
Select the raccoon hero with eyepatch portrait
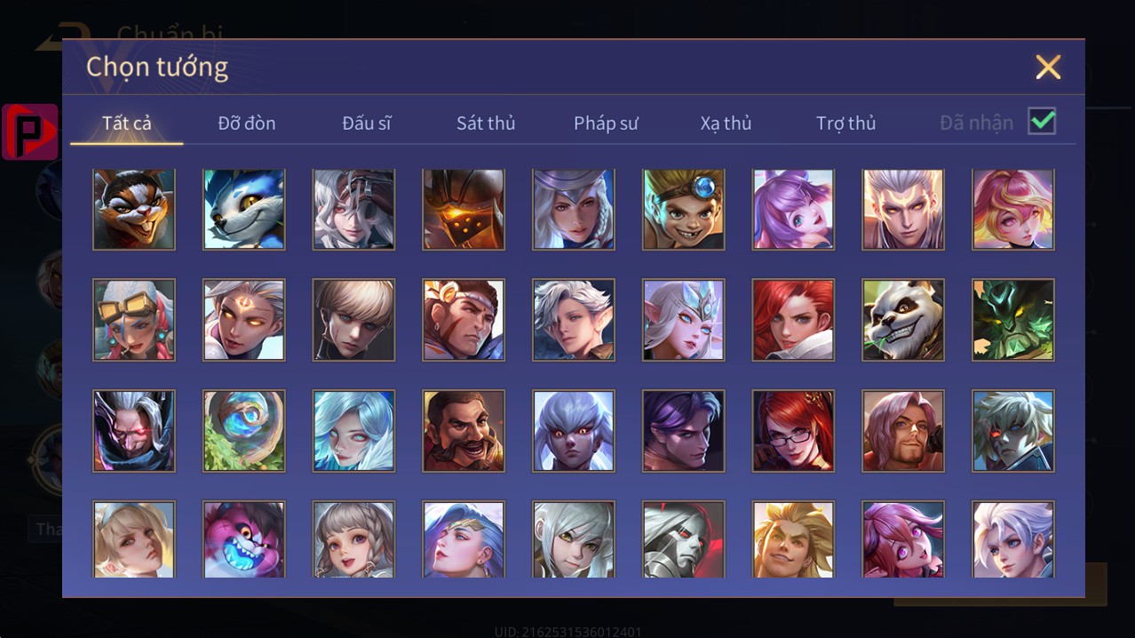point(134,210)
